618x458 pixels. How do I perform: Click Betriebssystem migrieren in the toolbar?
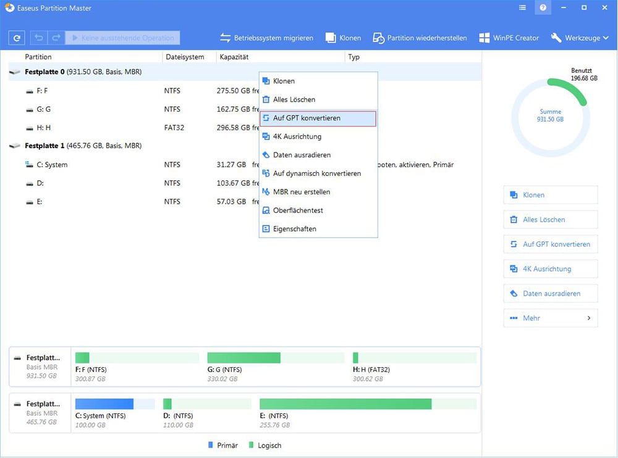266,38
